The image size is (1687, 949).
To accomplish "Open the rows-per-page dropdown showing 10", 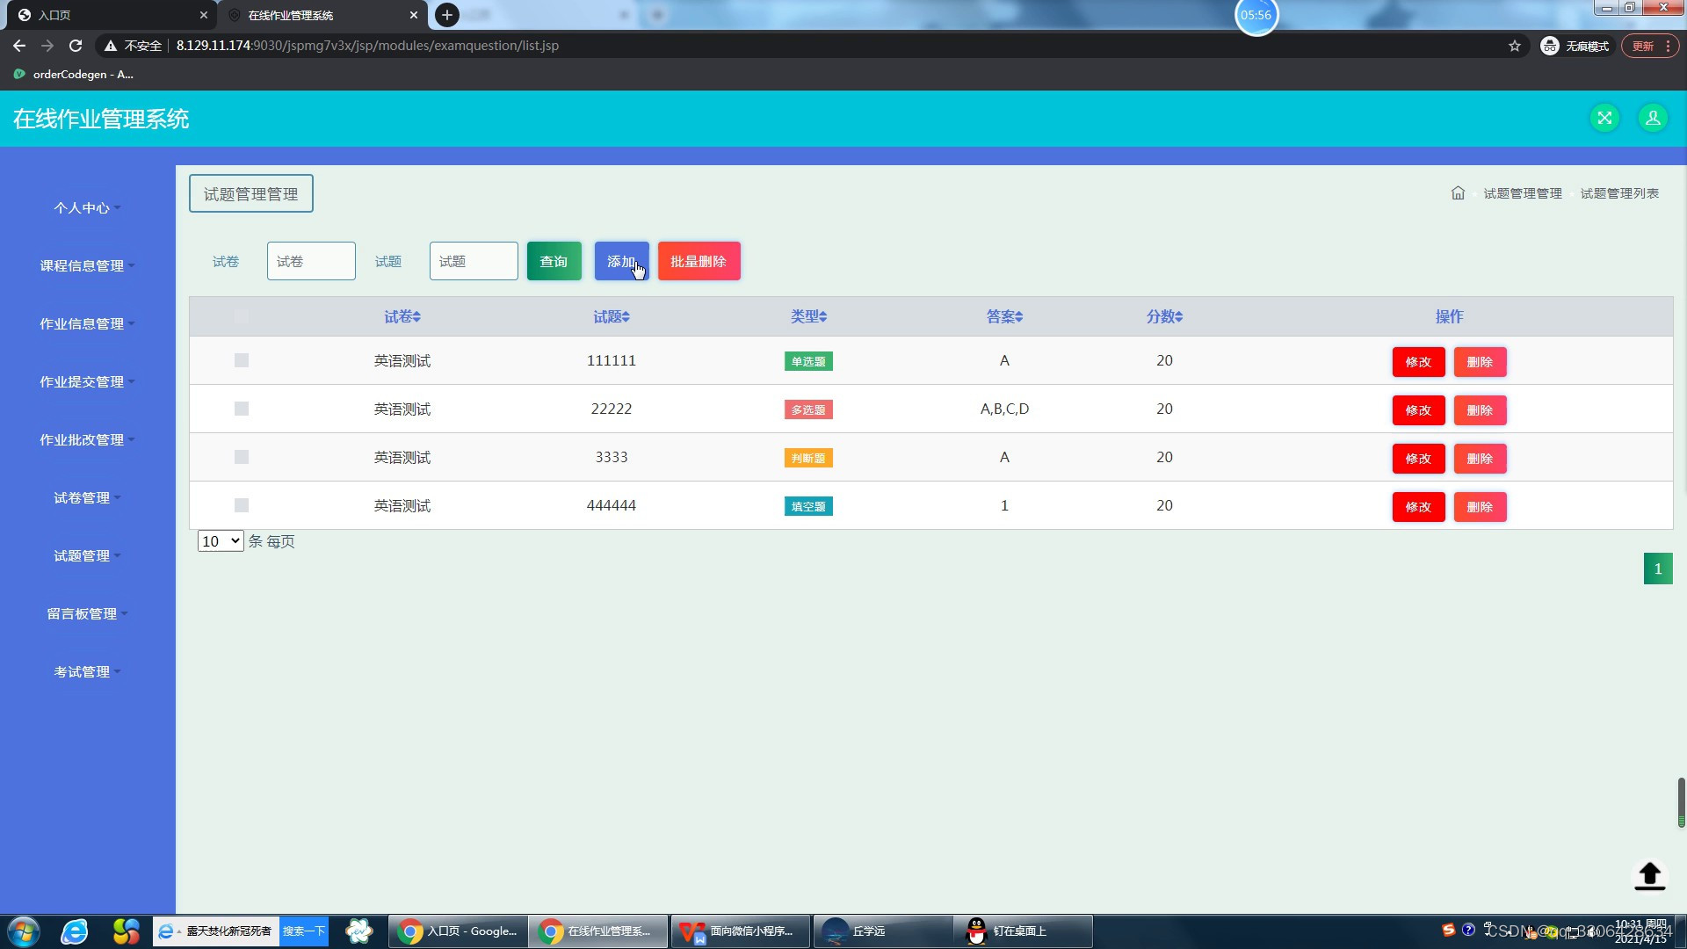I will point(221,541).
